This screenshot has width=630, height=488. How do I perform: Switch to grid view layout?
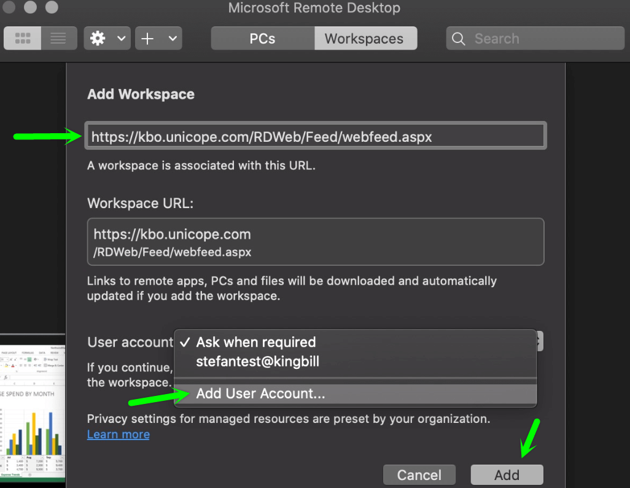[x=23, y=39]
